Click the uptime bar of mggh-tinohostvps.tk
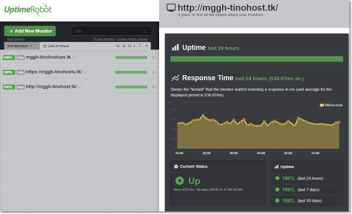Image resolution: width=352 pixels, height=214 pixels. pos(131,58)
